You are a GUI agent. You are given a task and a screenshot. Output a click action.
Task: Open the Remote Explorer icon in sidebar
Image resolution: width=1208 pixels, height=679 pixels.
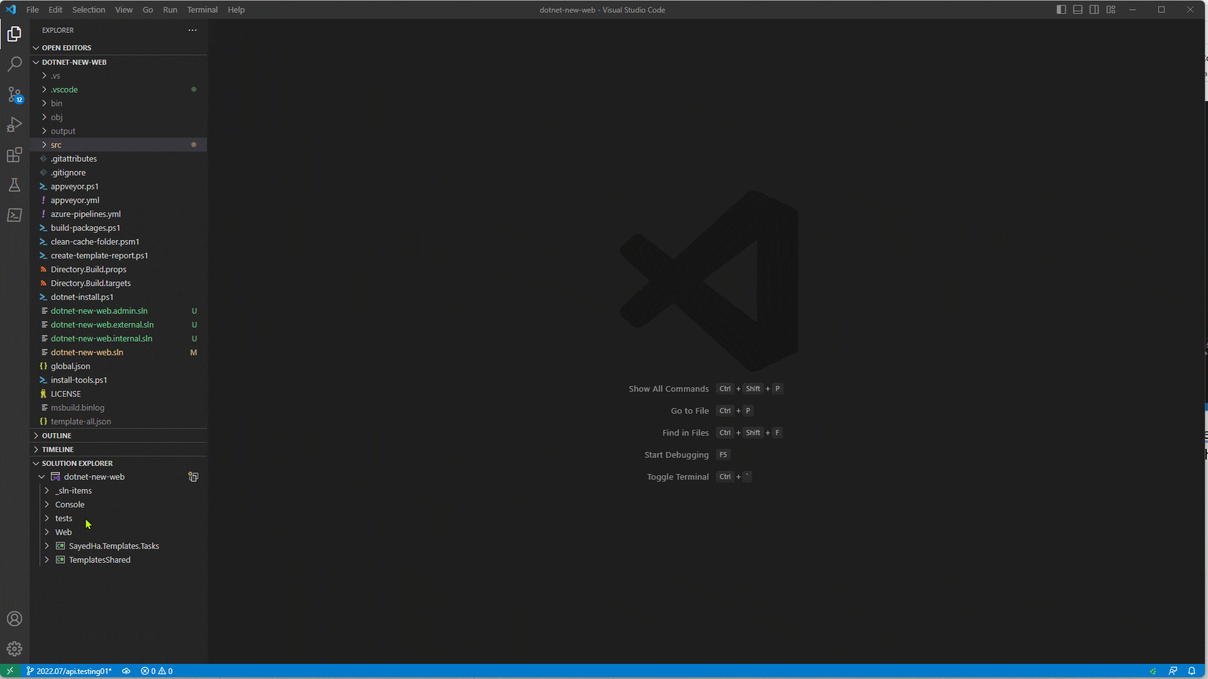[14, 215]
